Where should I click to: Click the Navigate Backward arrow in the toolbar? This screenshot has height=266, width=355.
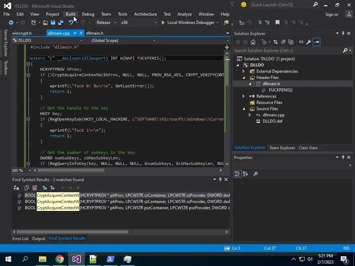click(x=11, y=23)
